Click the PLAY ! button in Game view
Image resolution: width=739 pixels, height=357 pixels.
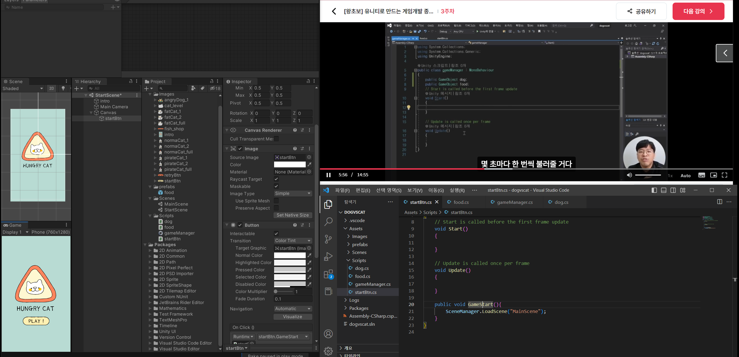coord(36,321)
